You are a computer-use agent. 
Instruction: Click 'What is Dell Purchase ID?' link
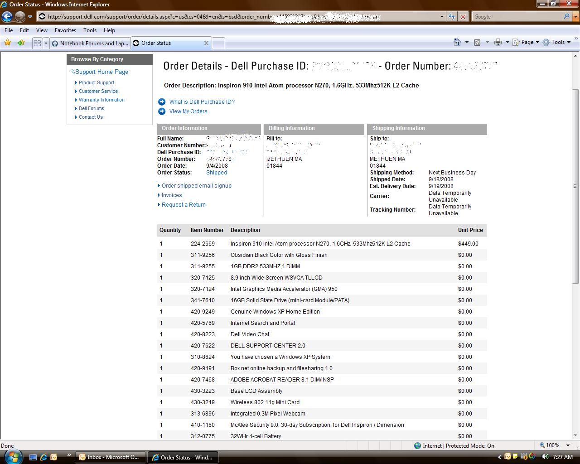pos(202,102)
